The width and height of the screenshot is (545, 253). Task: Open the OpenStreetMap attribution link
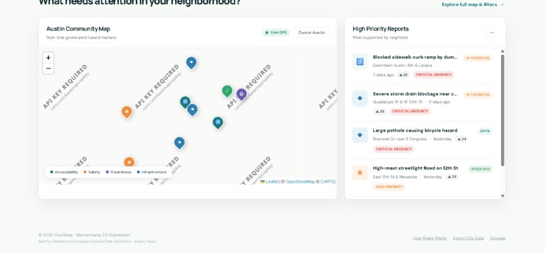pos(300,182)
